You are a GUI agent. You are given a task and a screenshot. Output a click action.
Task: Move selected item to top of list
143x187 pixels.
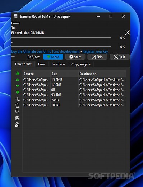[x=18, y=73]
